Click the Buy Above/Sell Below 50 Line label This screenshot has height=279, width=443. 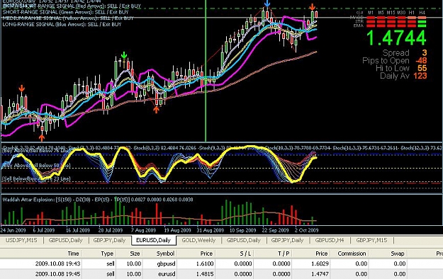point(36,166)
